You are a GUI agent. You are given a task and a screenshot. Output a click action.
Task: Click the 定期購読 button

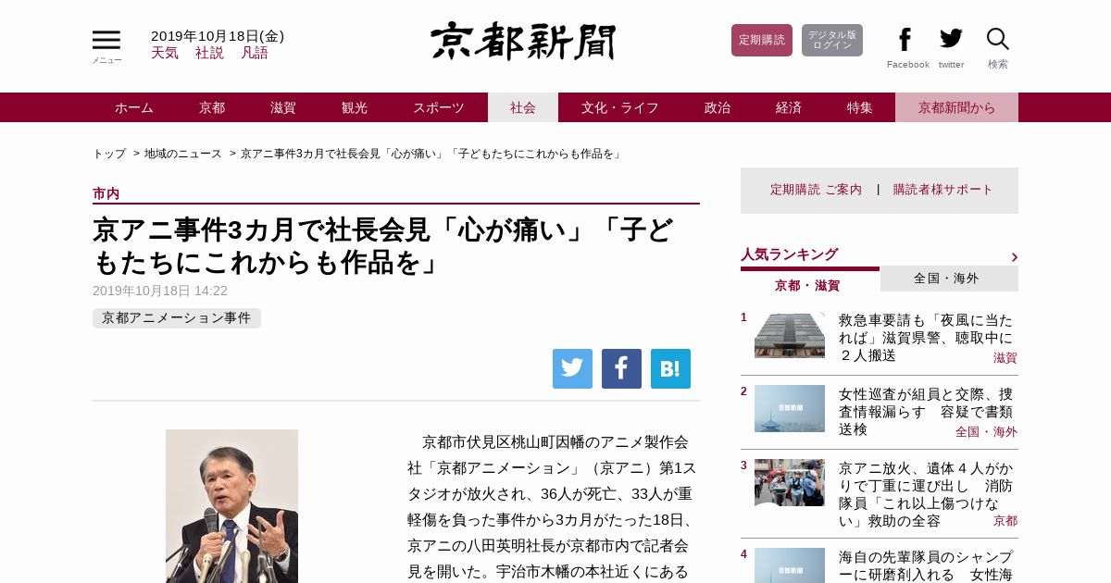click(762, 40)
